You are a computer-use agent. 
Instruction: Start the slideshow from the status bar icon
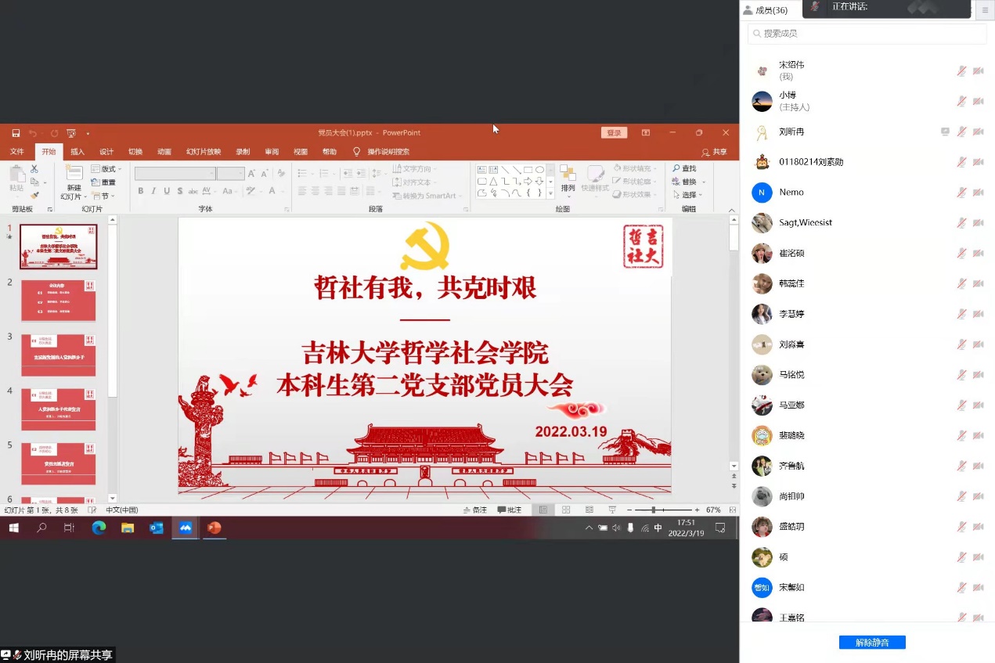[x=612, y=510]
